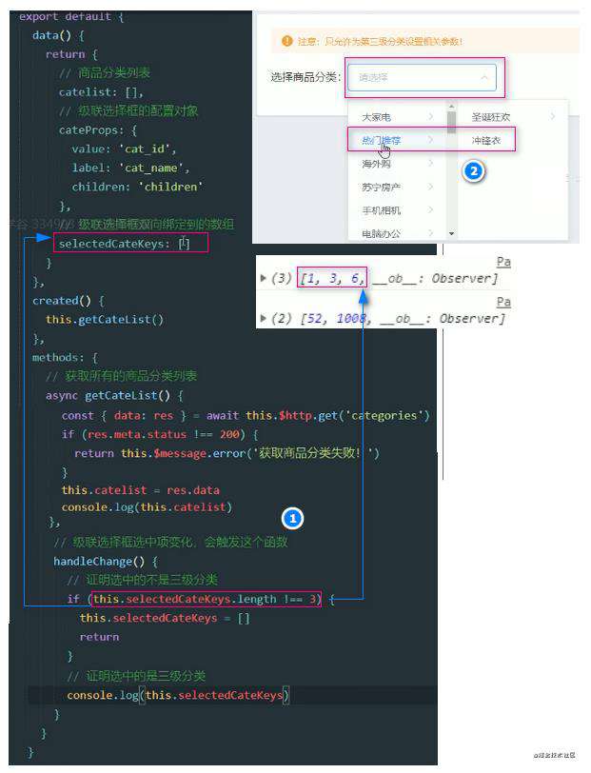Click the comment // 证明选中的是三级分类
Viewport: 591px width, 773px height.
[136, 676]
